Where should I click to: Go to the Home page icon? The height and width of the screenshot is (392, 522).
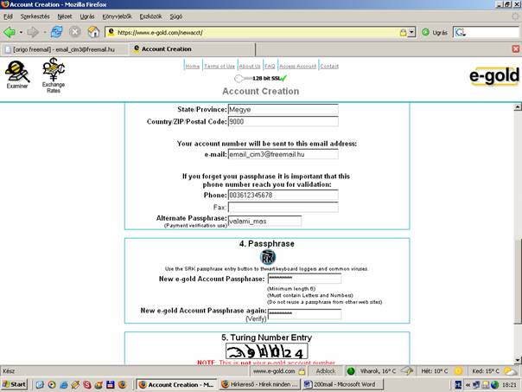click(93, 32)
